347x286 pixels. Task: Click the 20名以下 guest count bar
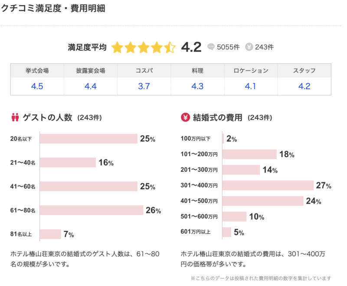(x=88, y=139)
